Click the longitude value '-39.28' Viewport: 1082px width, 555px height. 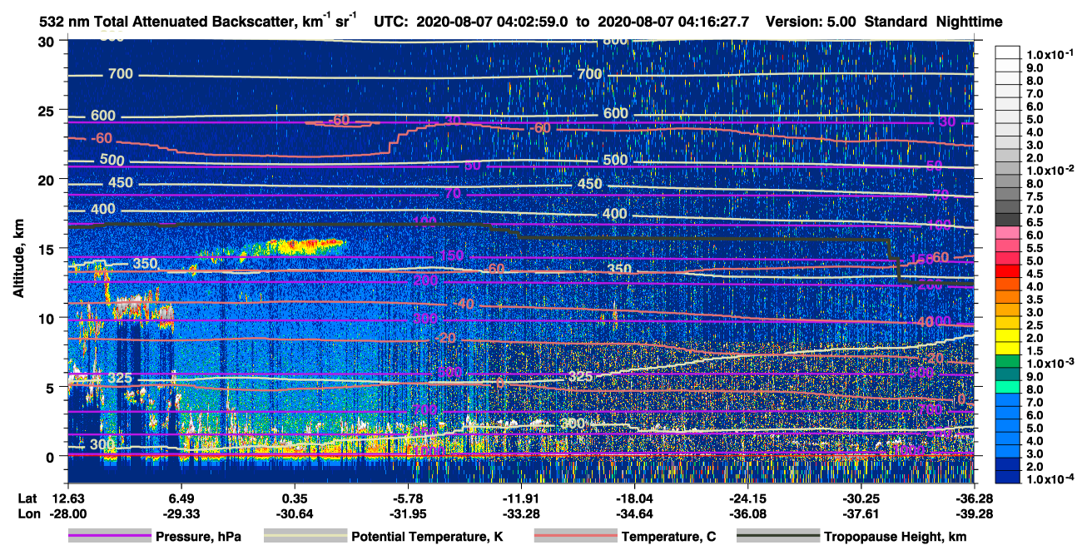(x=975, y=513)
